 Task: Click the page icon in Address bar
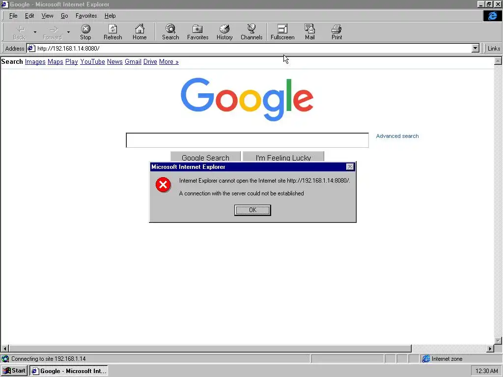coord(31,49)
